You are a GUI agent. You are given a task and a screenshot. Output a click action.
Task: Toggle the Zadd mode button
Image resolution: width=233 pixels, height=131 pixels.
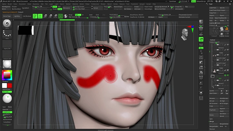[x=91, y=15]
